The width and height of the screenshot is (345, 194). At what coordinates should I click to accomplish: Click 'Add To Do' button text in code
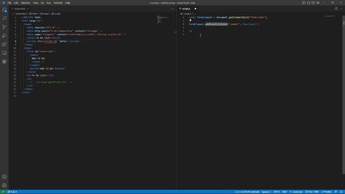coord(46,68)
